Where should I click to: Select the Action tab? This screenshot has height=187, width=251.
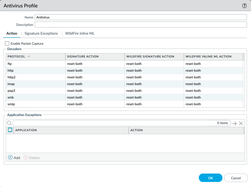[12, 33]
